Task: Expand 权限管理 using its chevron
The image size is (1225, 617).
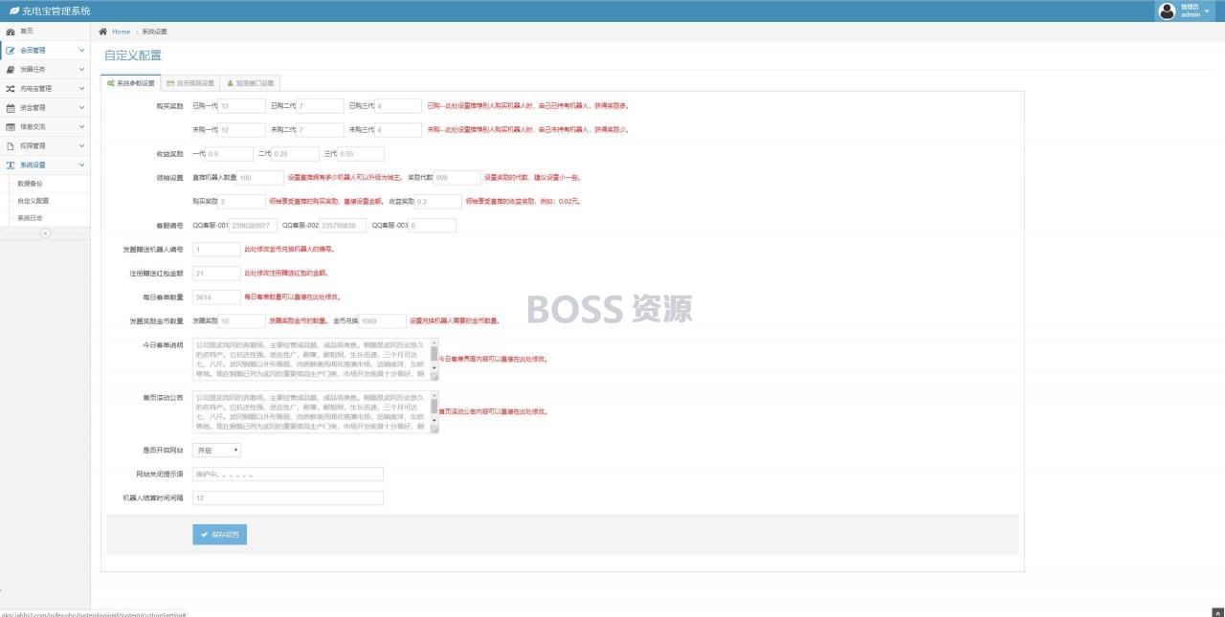Action: pos(82,145)
